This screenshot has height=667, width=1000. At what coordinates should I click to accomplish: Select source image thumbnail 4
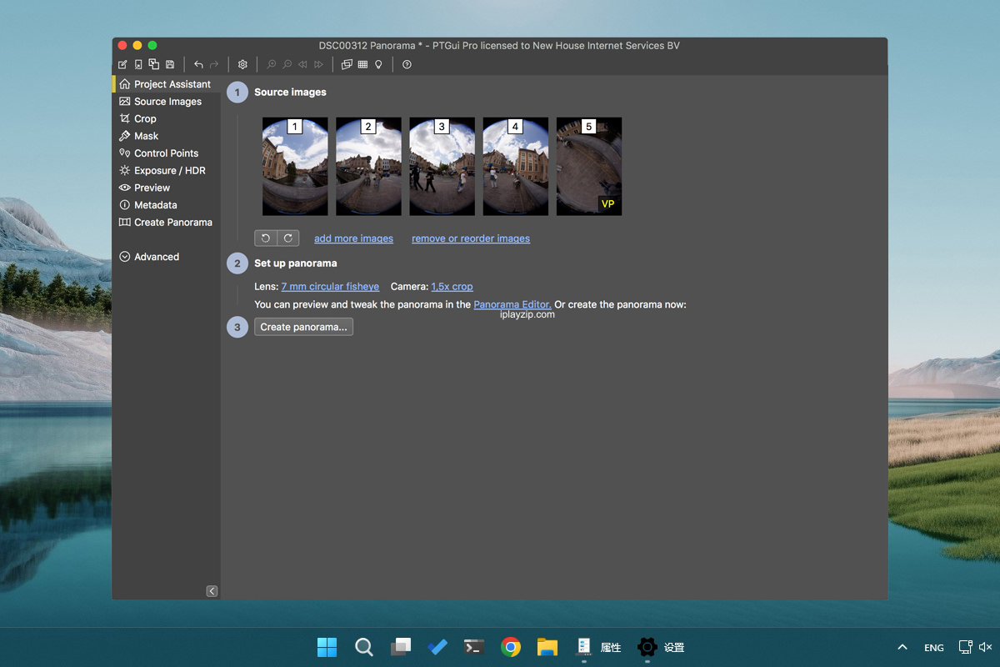(515, 166)
